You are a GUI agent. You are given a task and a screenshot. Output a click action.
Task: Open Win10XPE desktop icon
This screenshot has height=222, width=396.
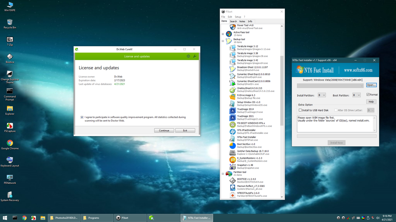[x=10, y=6]
